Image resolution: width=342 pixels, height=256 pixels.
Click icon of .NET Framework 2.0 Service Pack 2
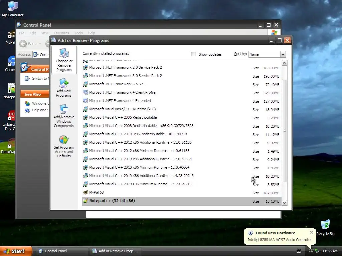tap(85, 67)
